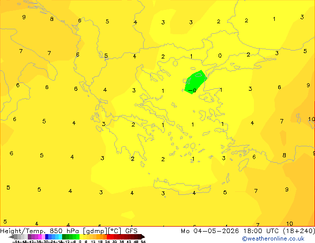Viewport: 315px width, 243px height.
Task: Click the negative '-42' legend tick label
Action: click(x=31, y=242)
